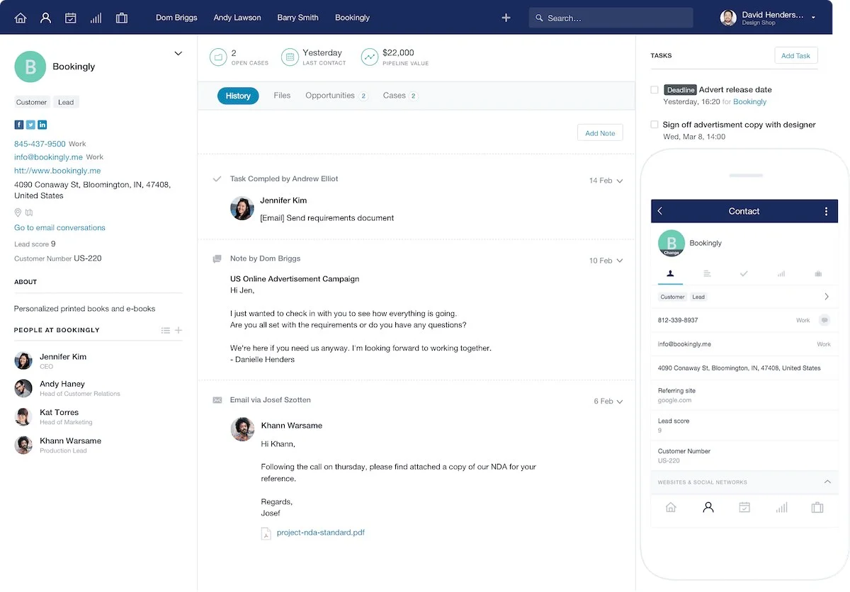Select the checkmark tasks icon in mobile preview
This screenshot has width=850, height=592.
click(x=745, y=273)
